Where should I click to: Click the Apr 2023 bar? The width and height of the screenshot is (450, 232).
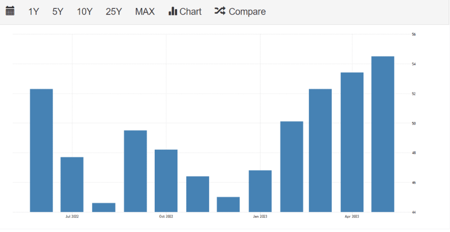pyautogui.click(x=352, y=143)
